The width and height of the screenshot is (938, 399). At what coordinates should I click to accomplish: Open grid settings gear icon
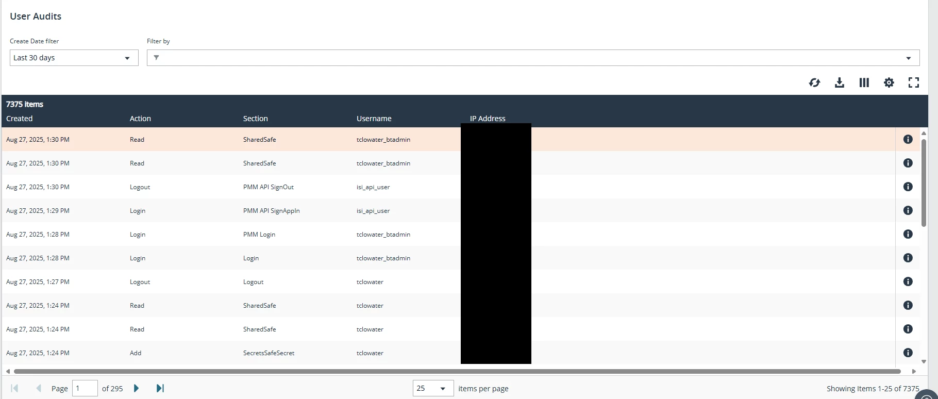[889, 82]
